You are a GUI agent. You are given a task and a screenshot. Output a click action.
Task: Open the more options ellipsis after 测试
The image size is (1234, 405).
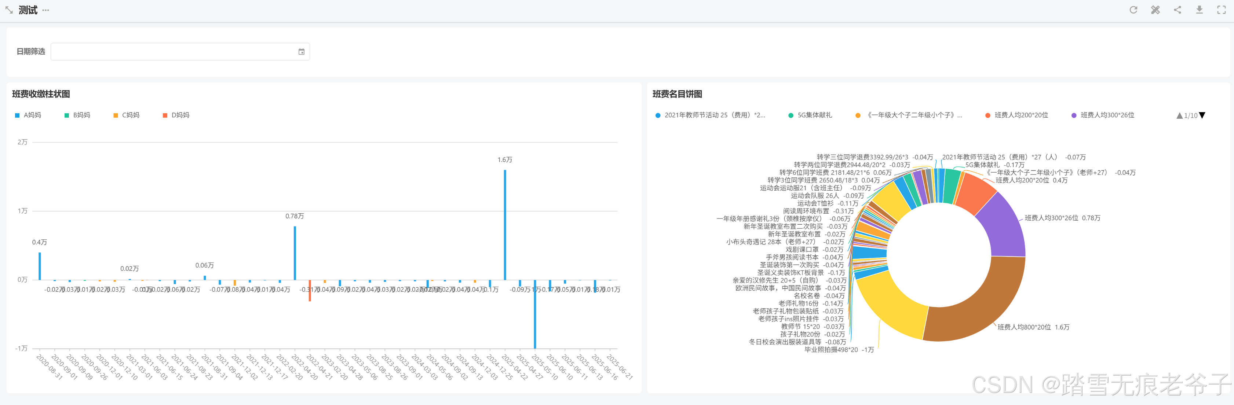click(45, 10)
